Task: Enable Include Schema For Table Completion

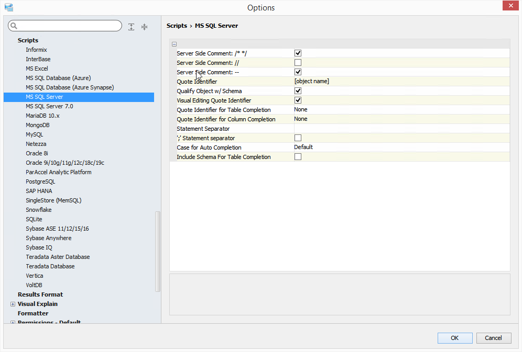Action: click(298, 157)
